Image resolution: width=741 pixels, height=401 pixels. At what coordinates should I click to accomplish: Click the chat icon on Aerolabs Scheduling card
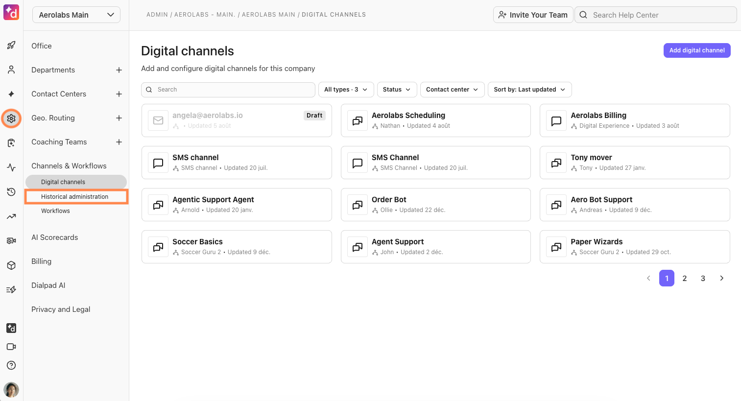pos(358,120)
